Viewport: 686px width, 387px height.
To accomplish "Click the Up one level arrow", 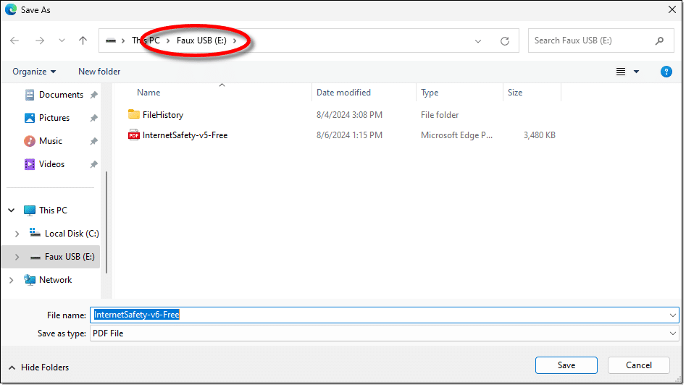I will [x=83, y=41].
